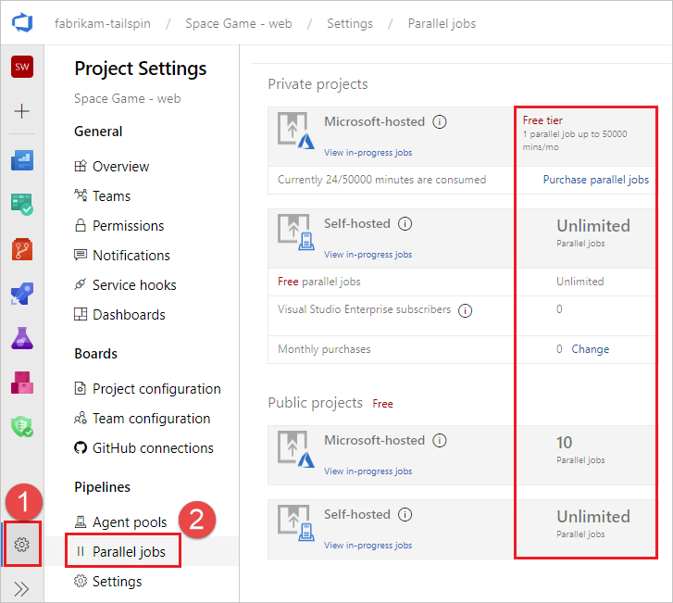View in-progress jobs for private Self-hosted
The height and width of the screenshot is (603, 673).
coord(368,254)
